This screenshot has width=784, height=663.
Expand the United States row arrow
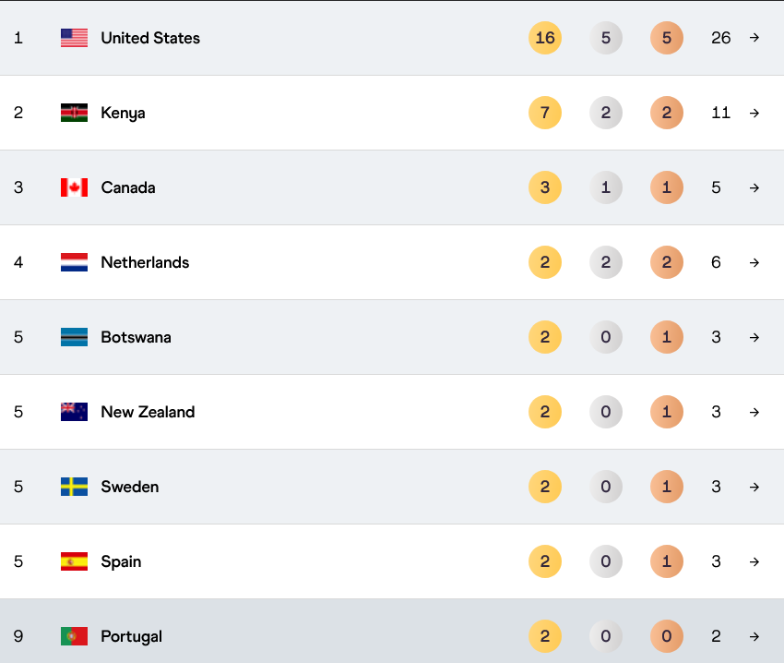[x=754, y=38]
